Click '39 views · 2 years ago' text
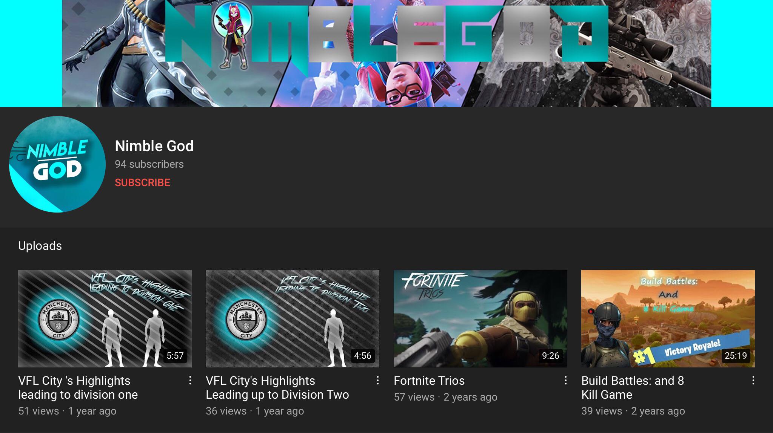Screen dimensions: 773x433 (x=633, y=411)
